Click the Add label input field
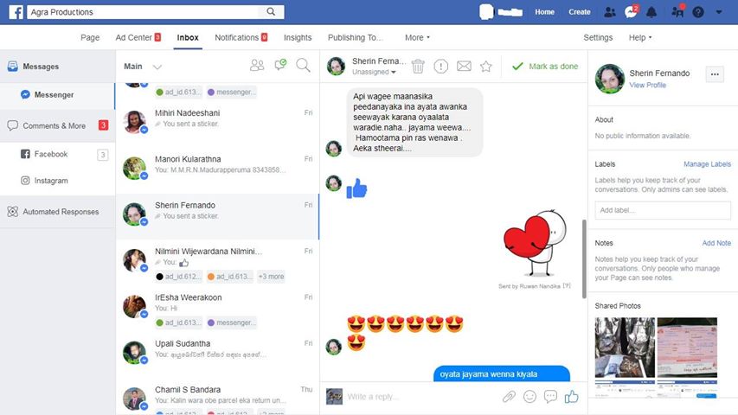Screen dimensions: 738x415 tap(663, 210)
